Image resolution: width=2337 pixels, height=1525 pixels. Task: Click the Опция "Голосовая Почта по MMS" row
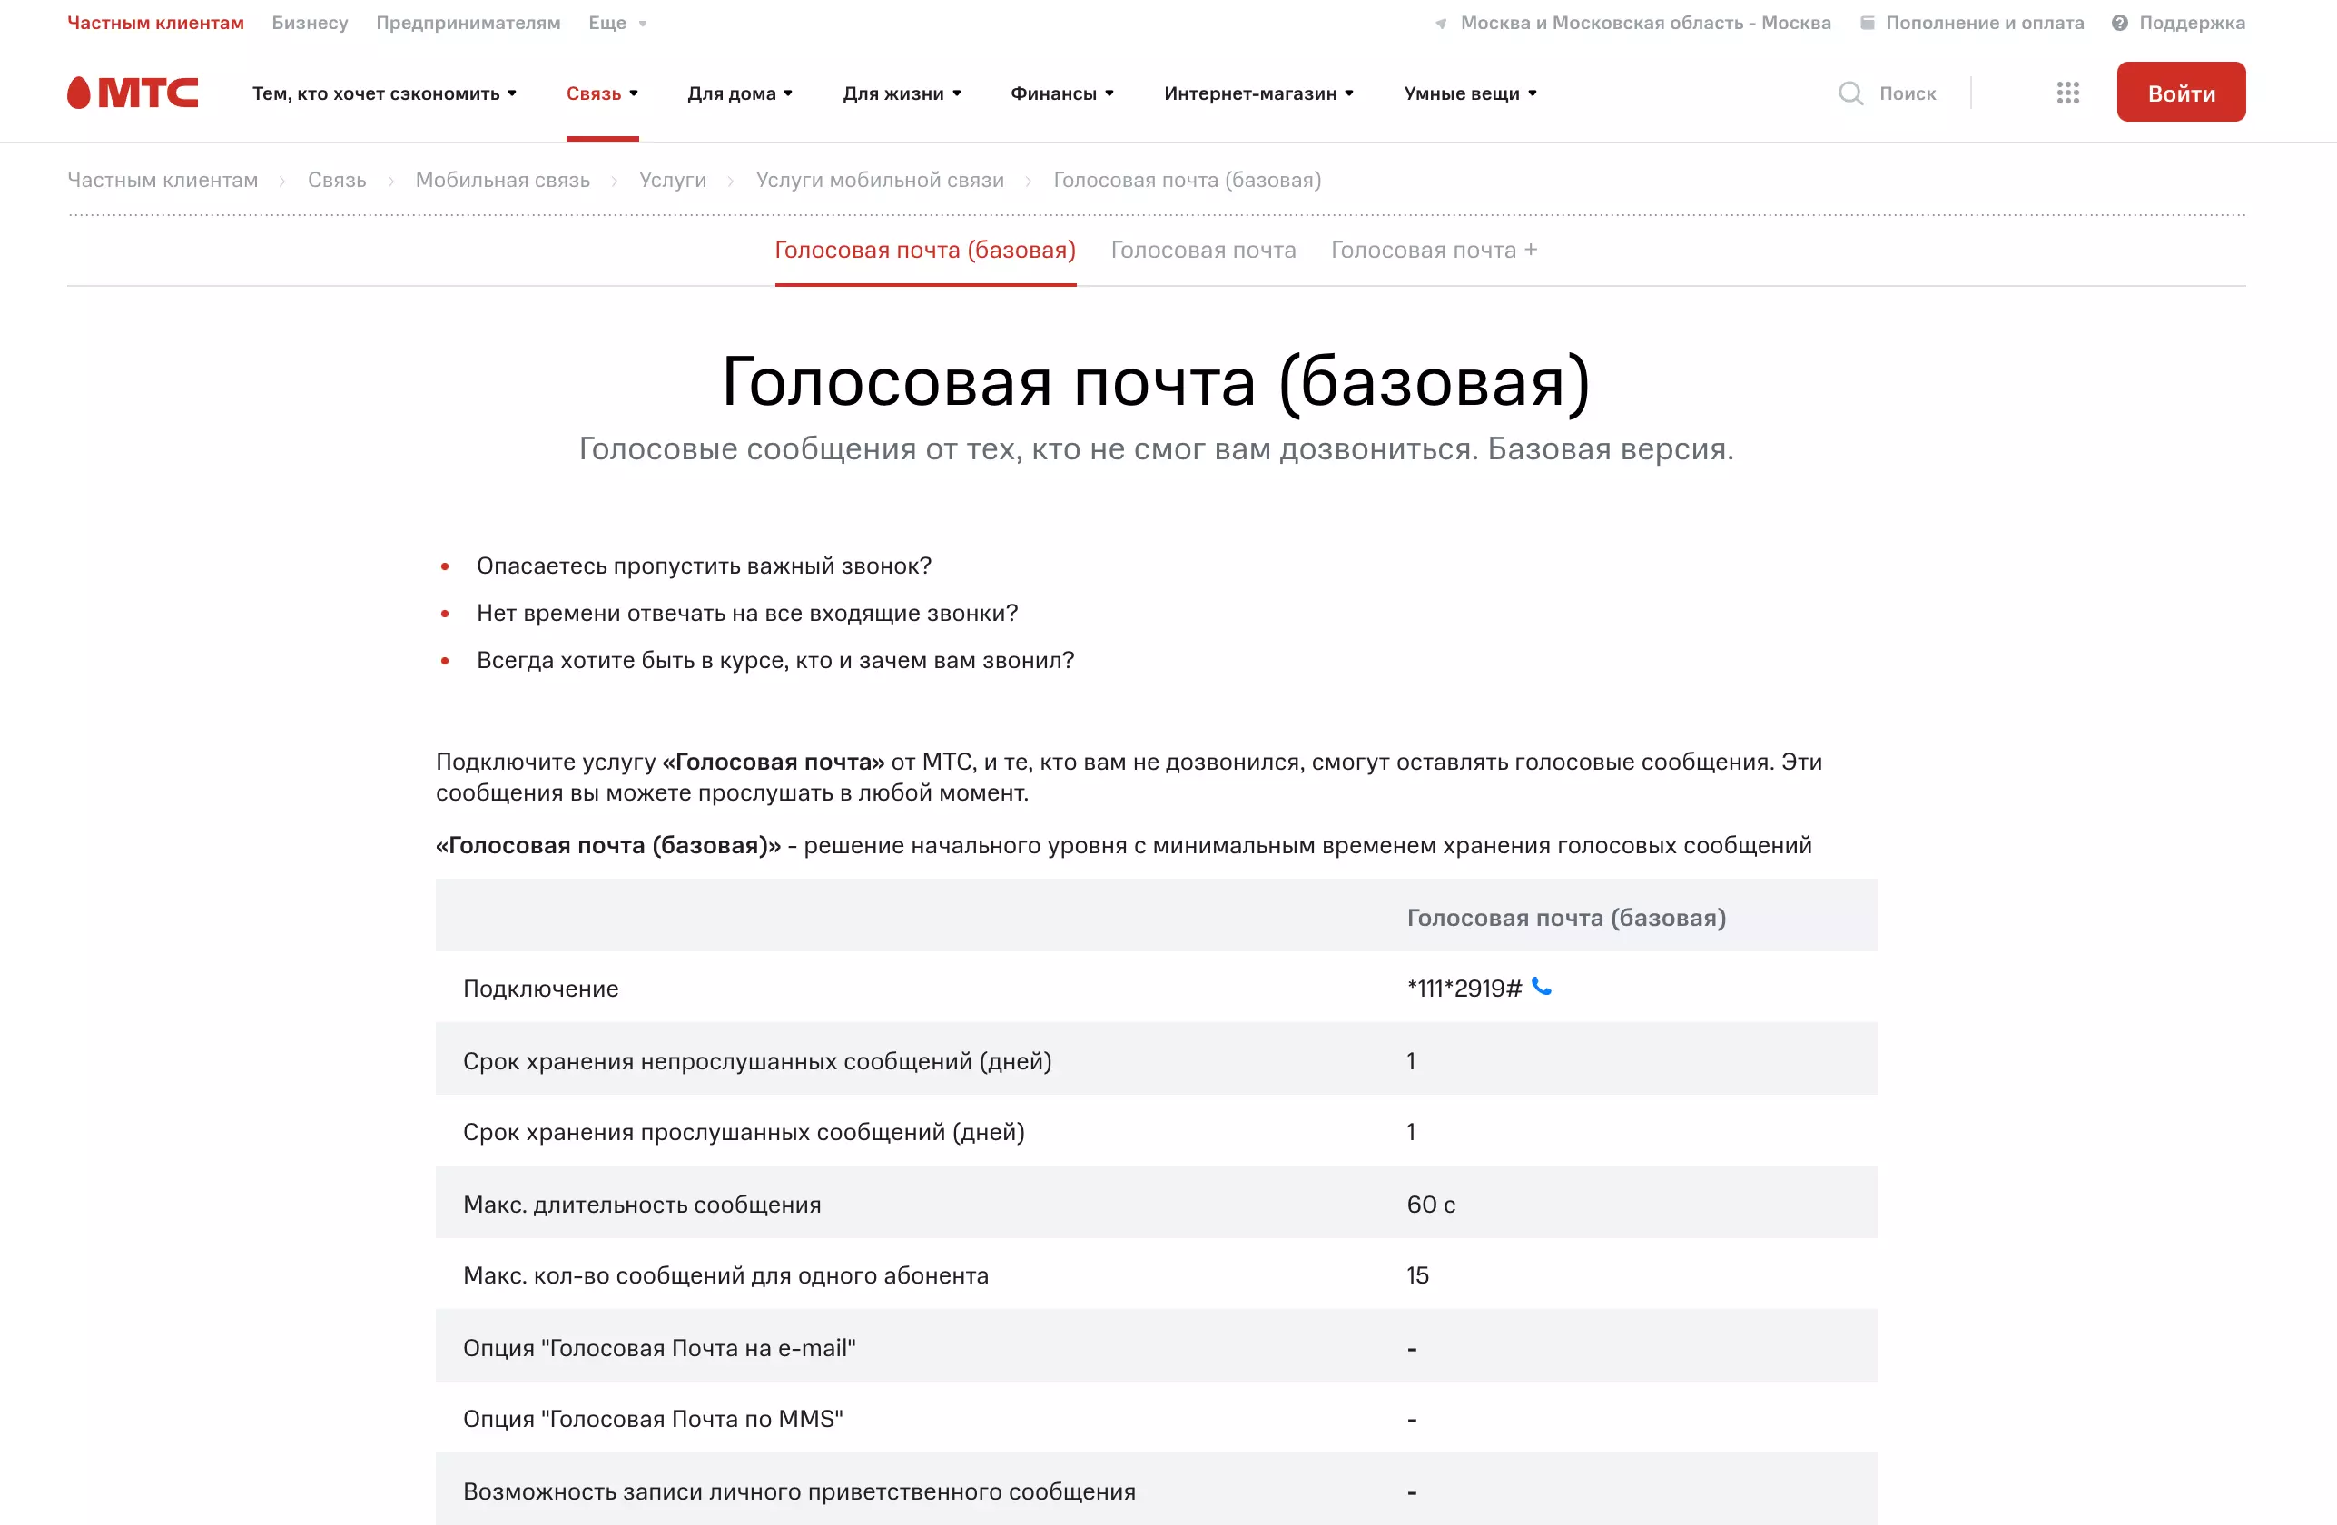[x=1156, y=1418]
